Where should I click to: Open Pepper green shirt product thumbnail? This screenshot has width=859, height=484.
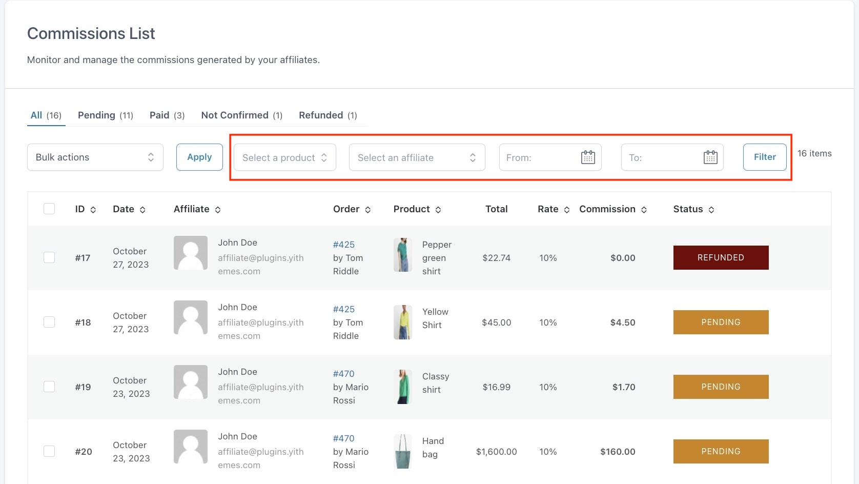click(403, 255)
